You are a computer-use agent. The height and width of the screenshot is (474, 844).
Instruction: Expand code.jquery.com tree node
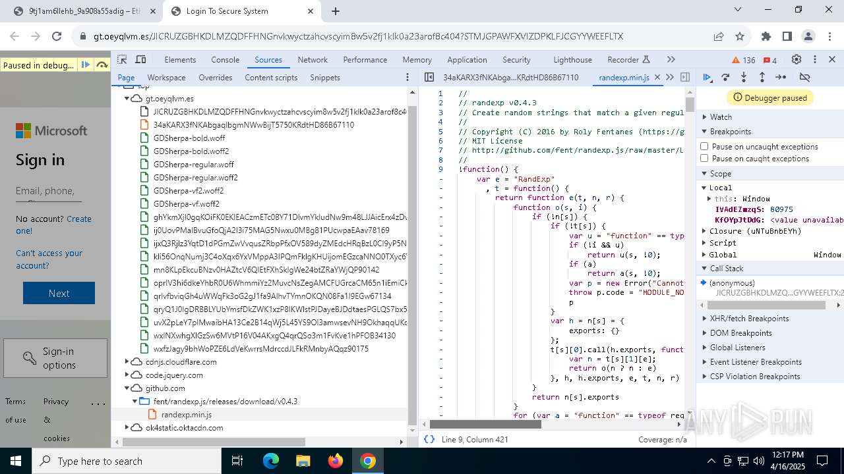point(127,375)
